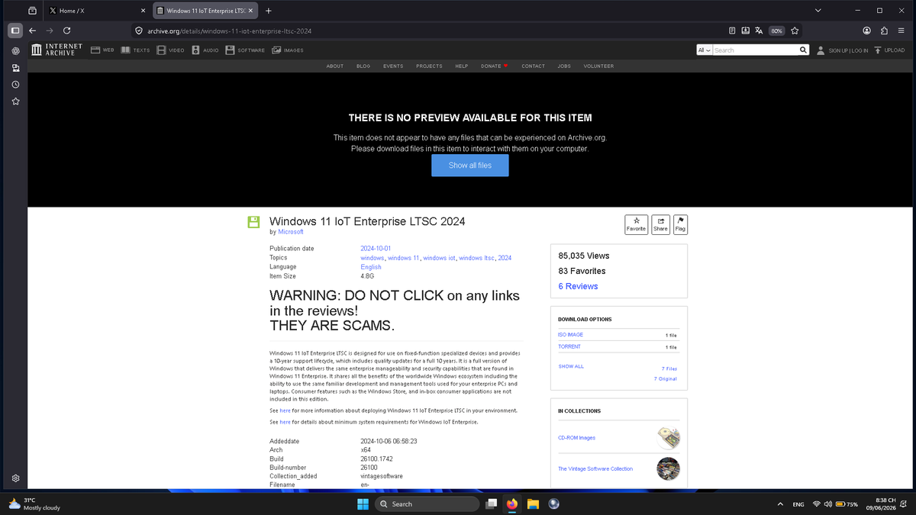Click the translate page icon
916x515 pixels.
coord(759,31)
